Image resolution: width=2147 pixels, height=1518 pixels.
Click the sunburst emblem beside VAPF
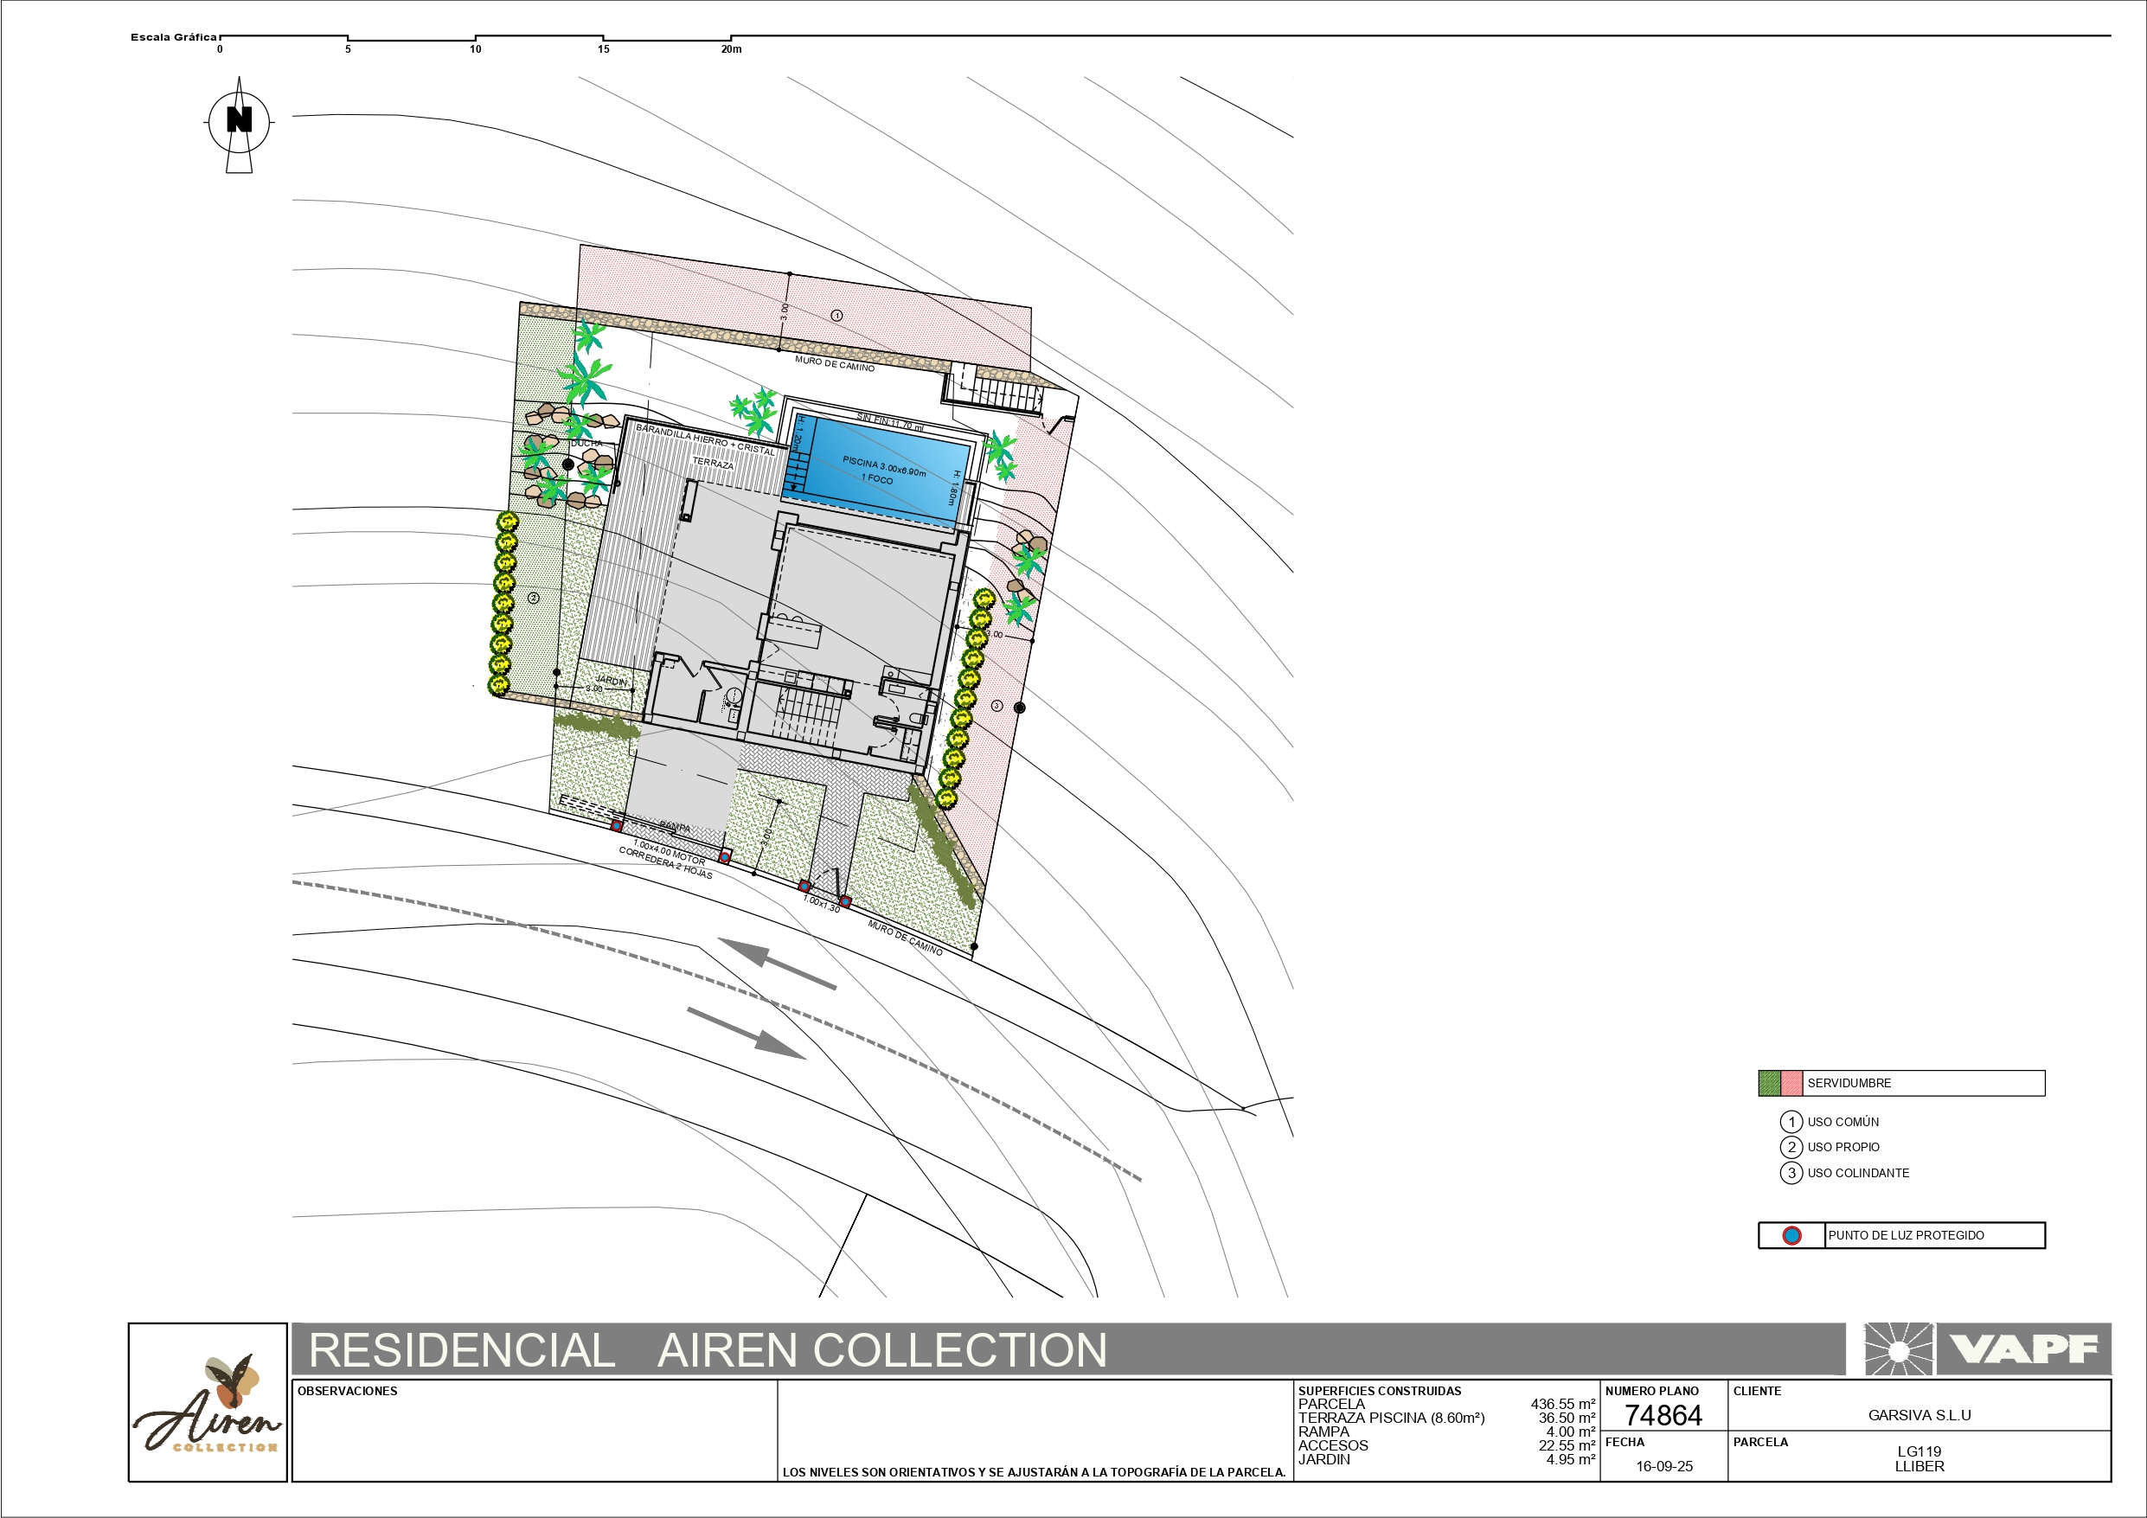click(1898, 1348)
